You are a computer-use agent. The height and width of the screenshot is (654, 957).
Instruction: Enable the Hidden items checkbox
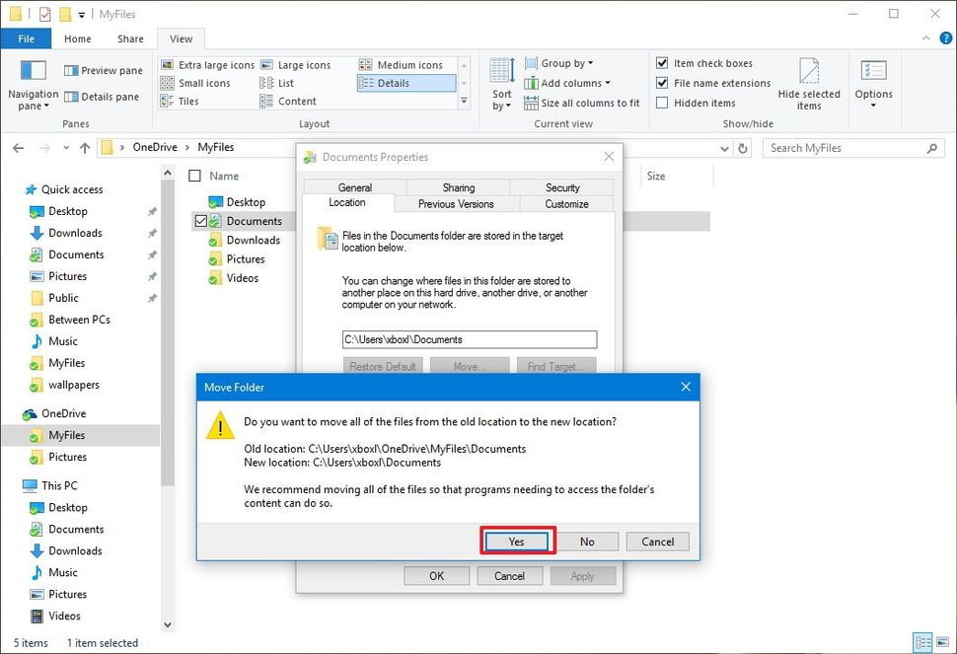pos(661,102)
